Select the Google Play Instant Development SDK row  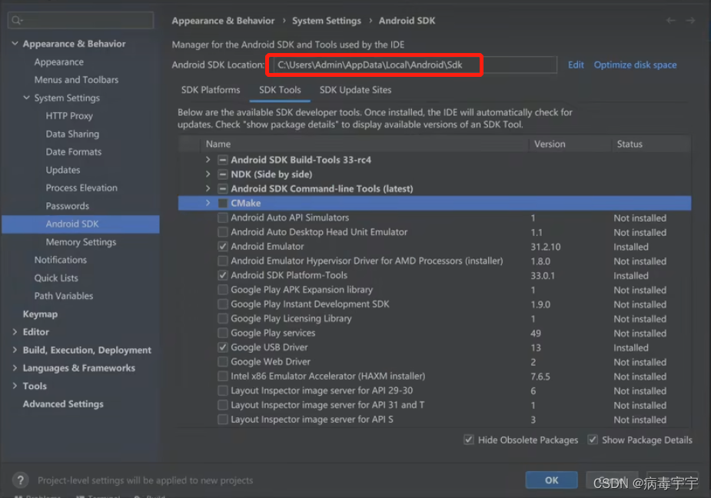coord(434,304)
